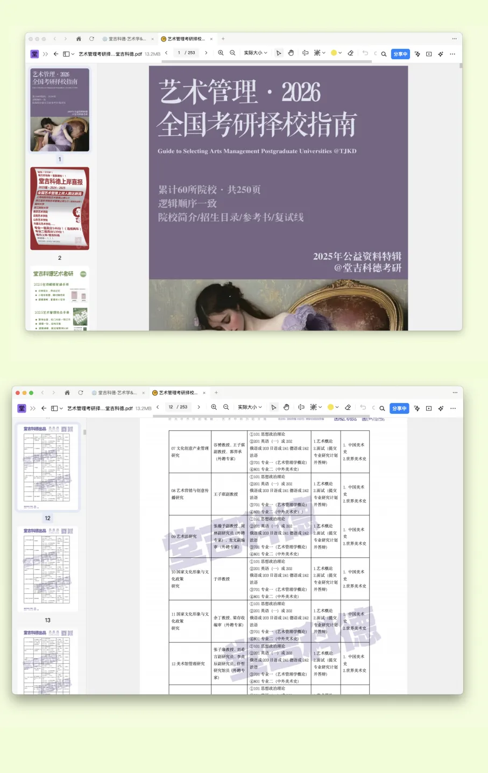488x773 pixels.
Task: Zoom out using magnifier minus, page-12 window
Action: tap(226, 407)
